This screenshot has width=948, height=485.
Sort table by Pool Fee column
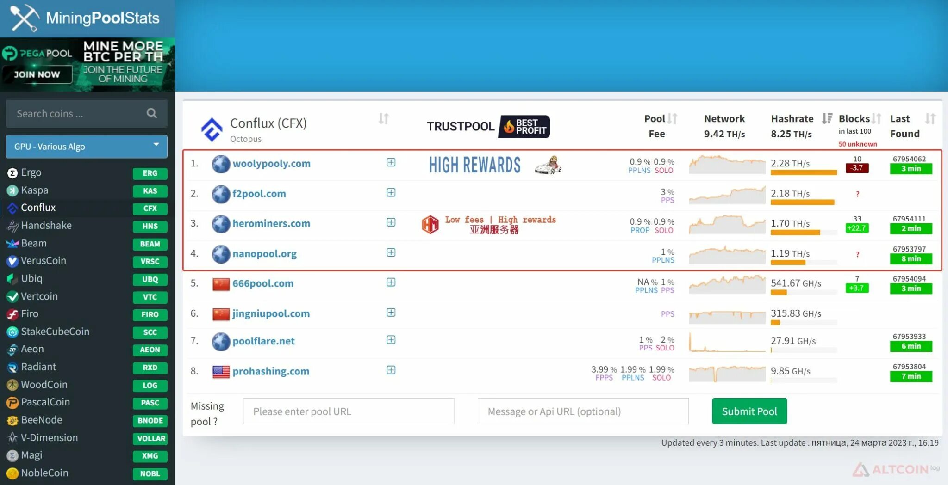pyautogui.click(x=673, y=119)
